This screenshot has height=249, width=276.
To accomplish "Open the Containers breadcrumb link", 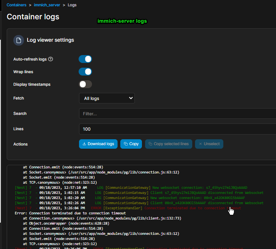I will pyautogui.click(x=17, y=5).
